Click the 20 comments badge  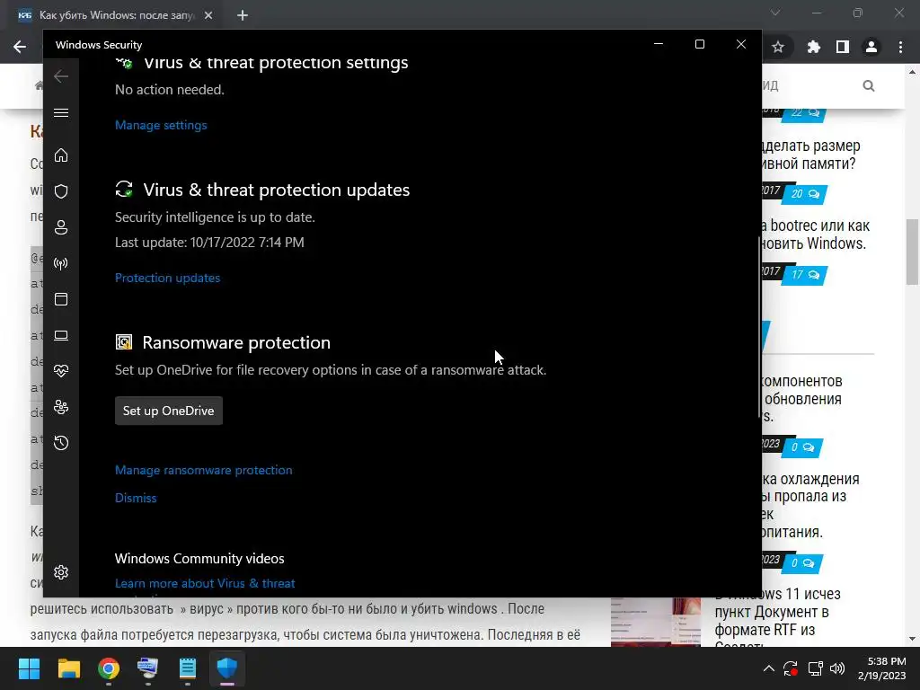click(805, 194)
